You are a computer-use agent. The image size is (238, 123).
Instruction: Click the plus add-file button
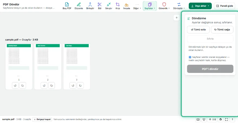[x=177, y=18]
